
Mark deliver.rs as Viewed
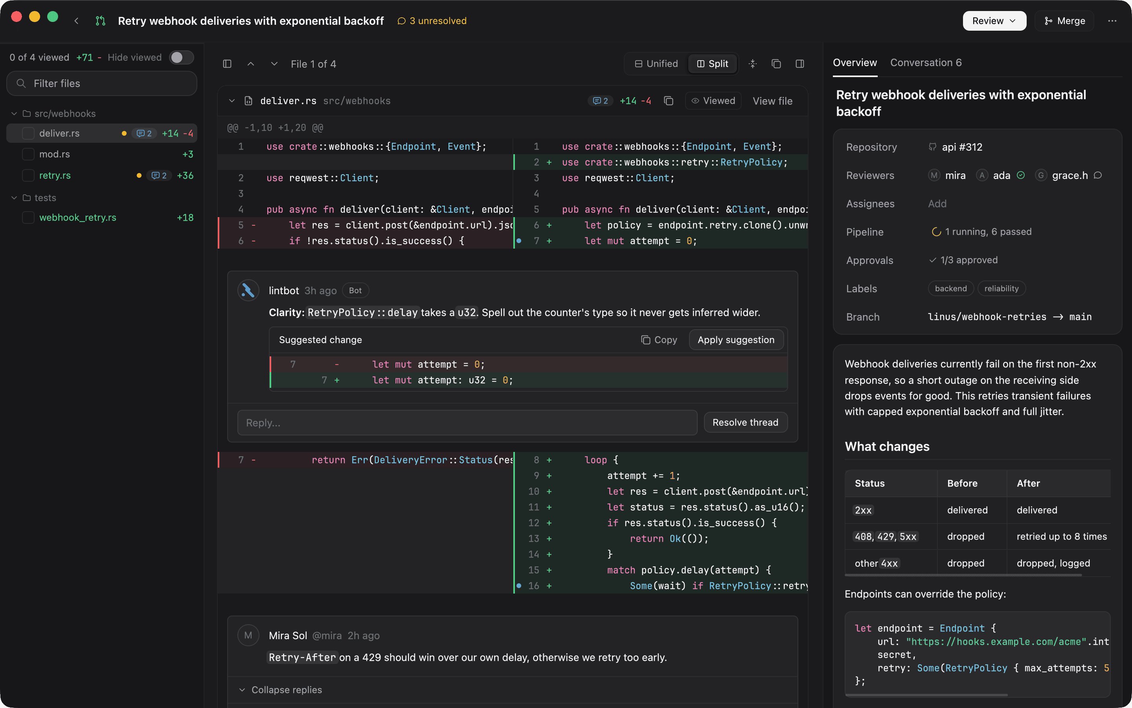(713, 101)
